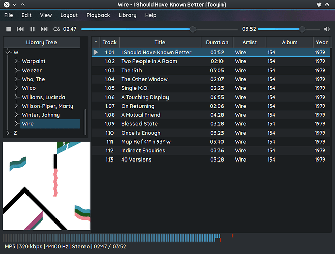Collapse the W node in Library Tree
This screenshot has height=254, width=335.
click(8, 52)
